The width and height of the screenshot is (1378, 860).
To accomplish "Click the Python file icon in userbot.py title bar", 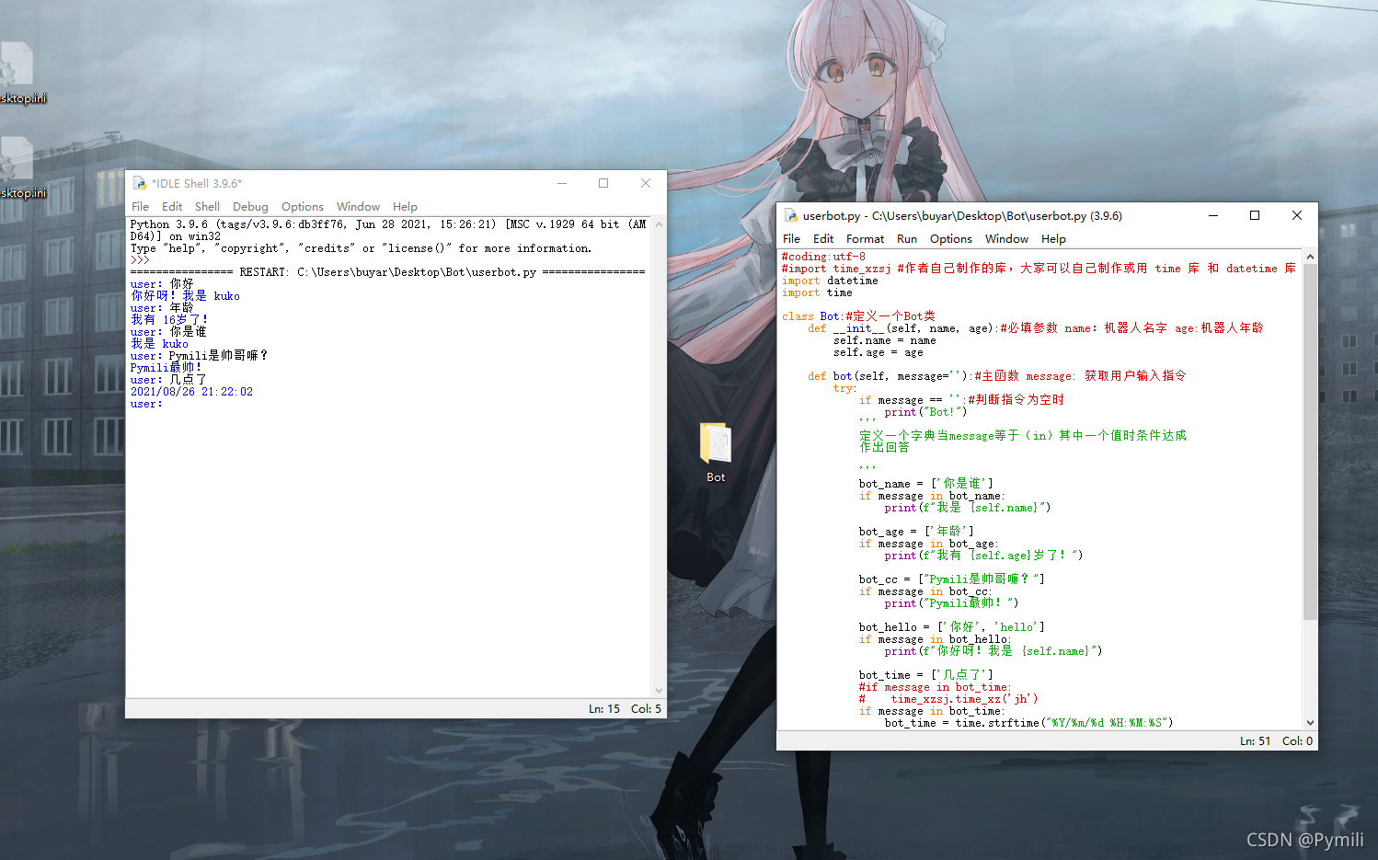I will (x=790, y=215).
